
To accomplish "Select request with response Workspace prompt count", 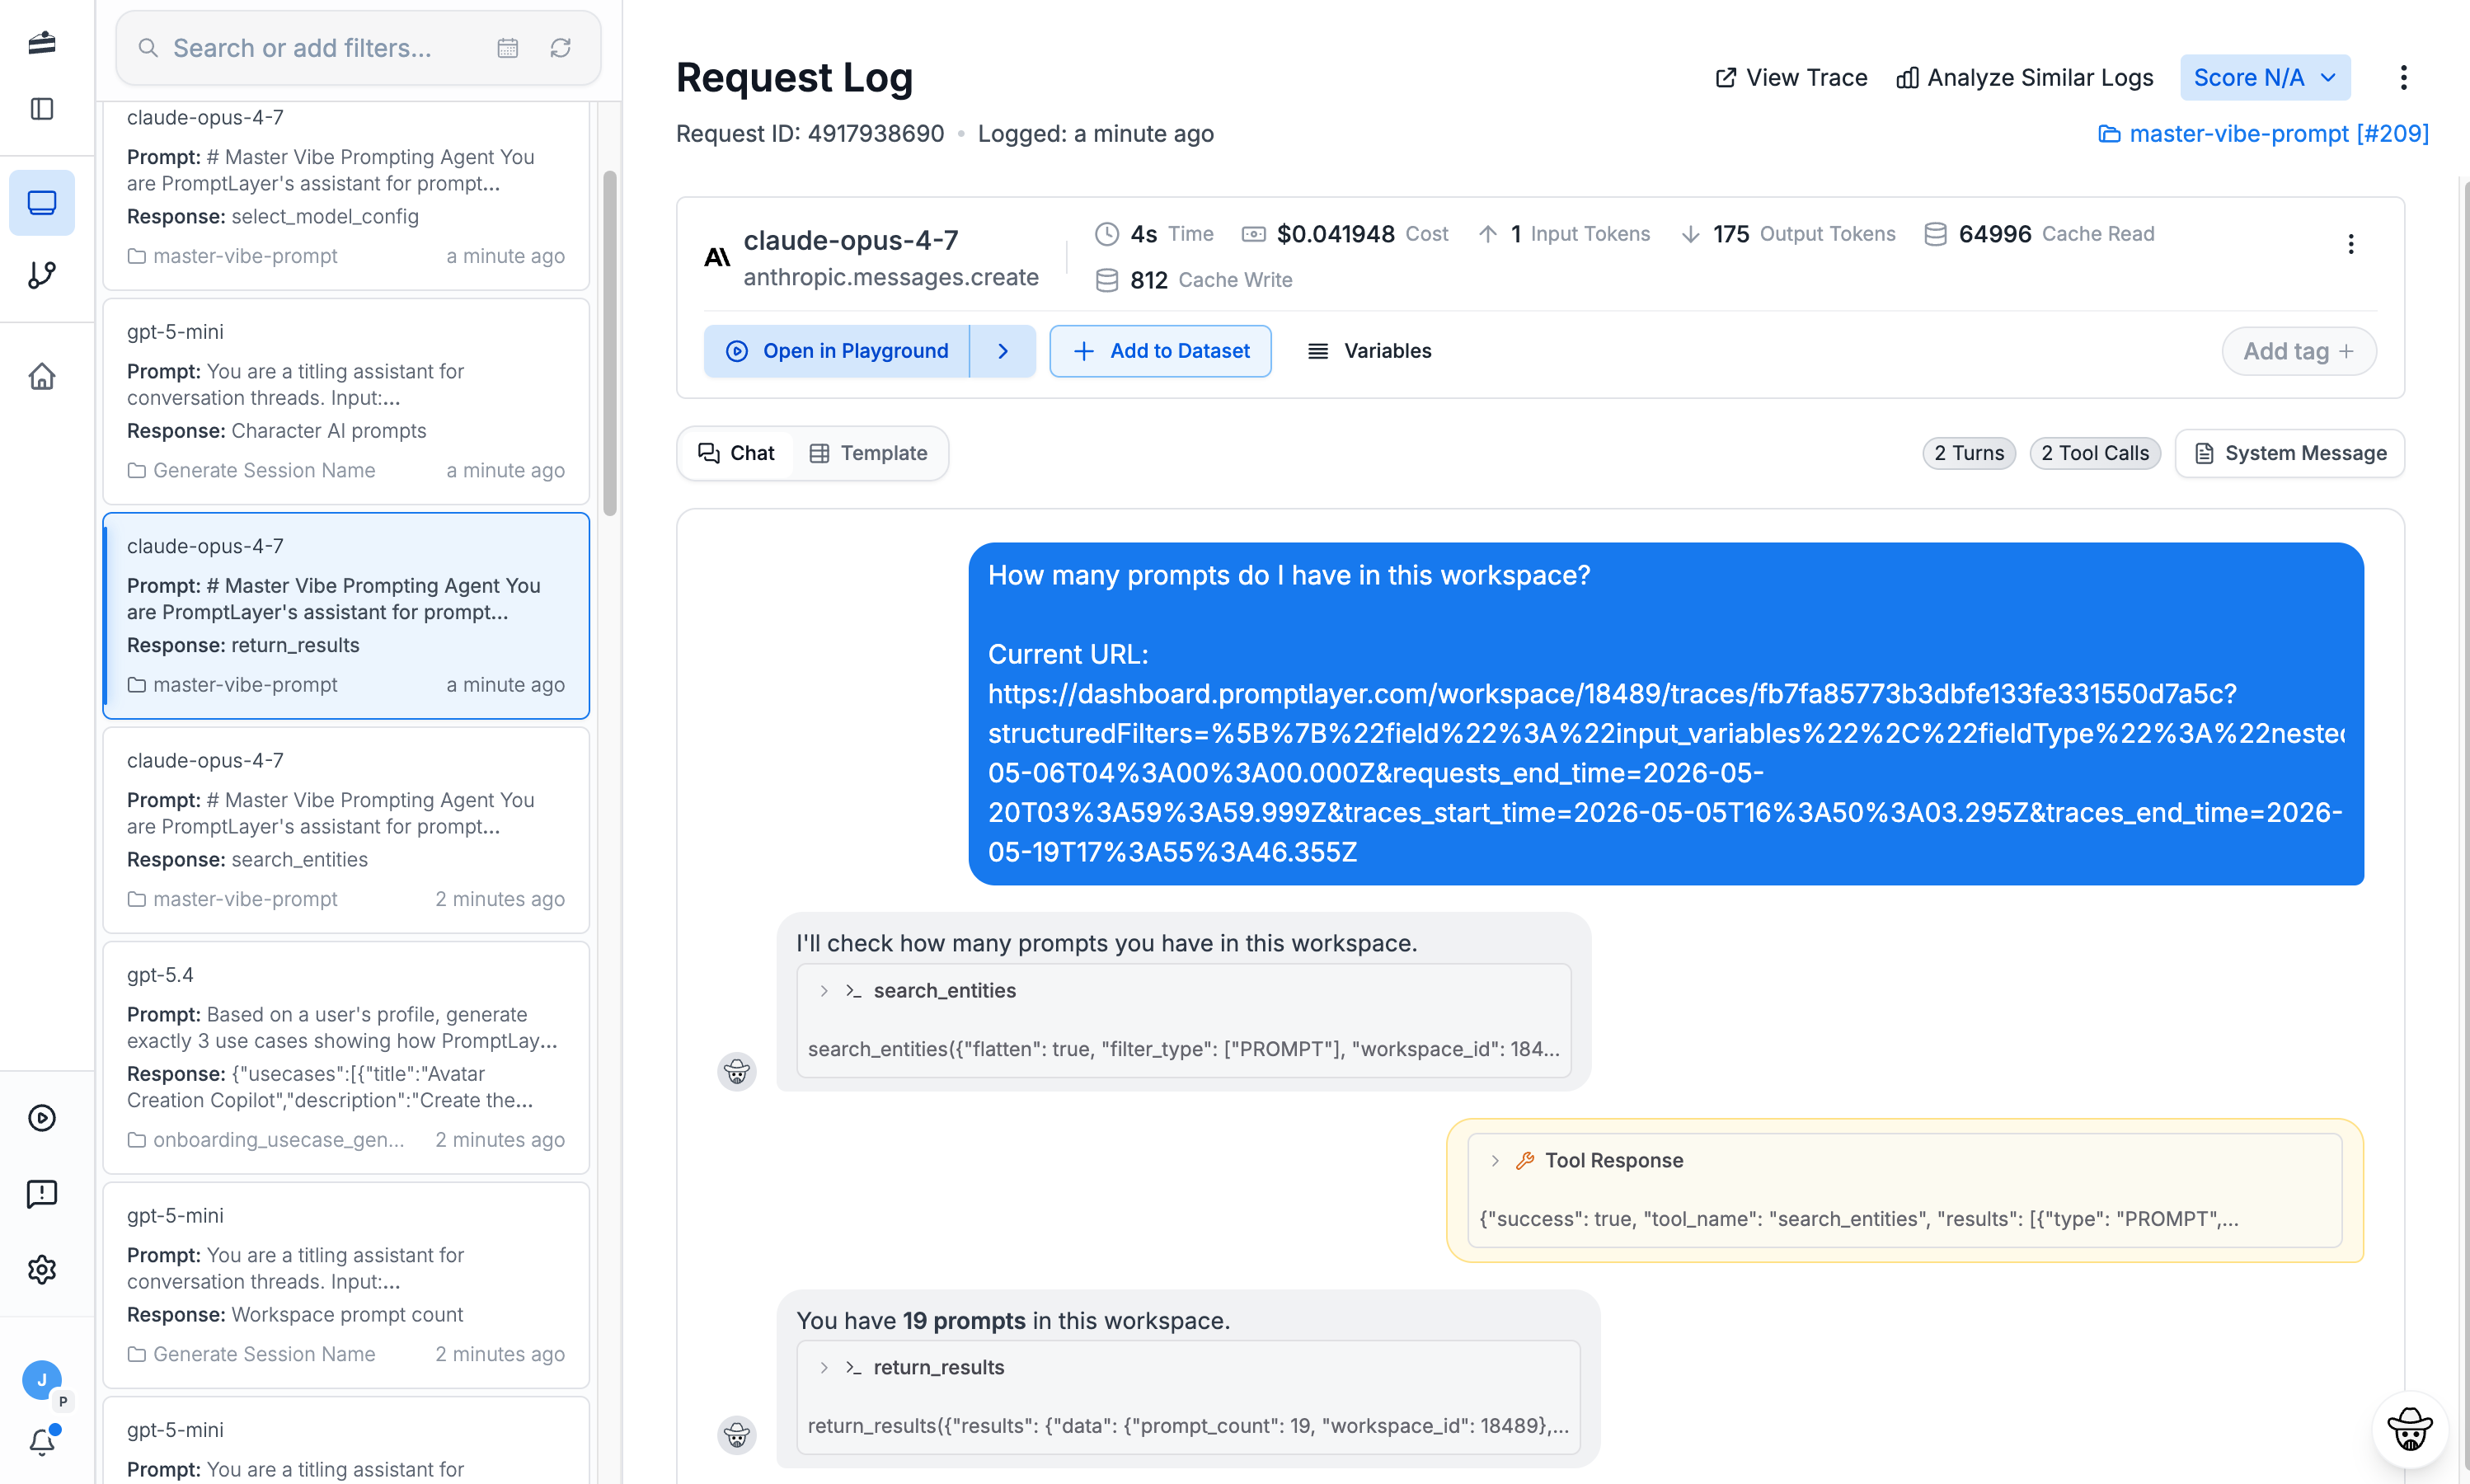I will coord(346,1285).
